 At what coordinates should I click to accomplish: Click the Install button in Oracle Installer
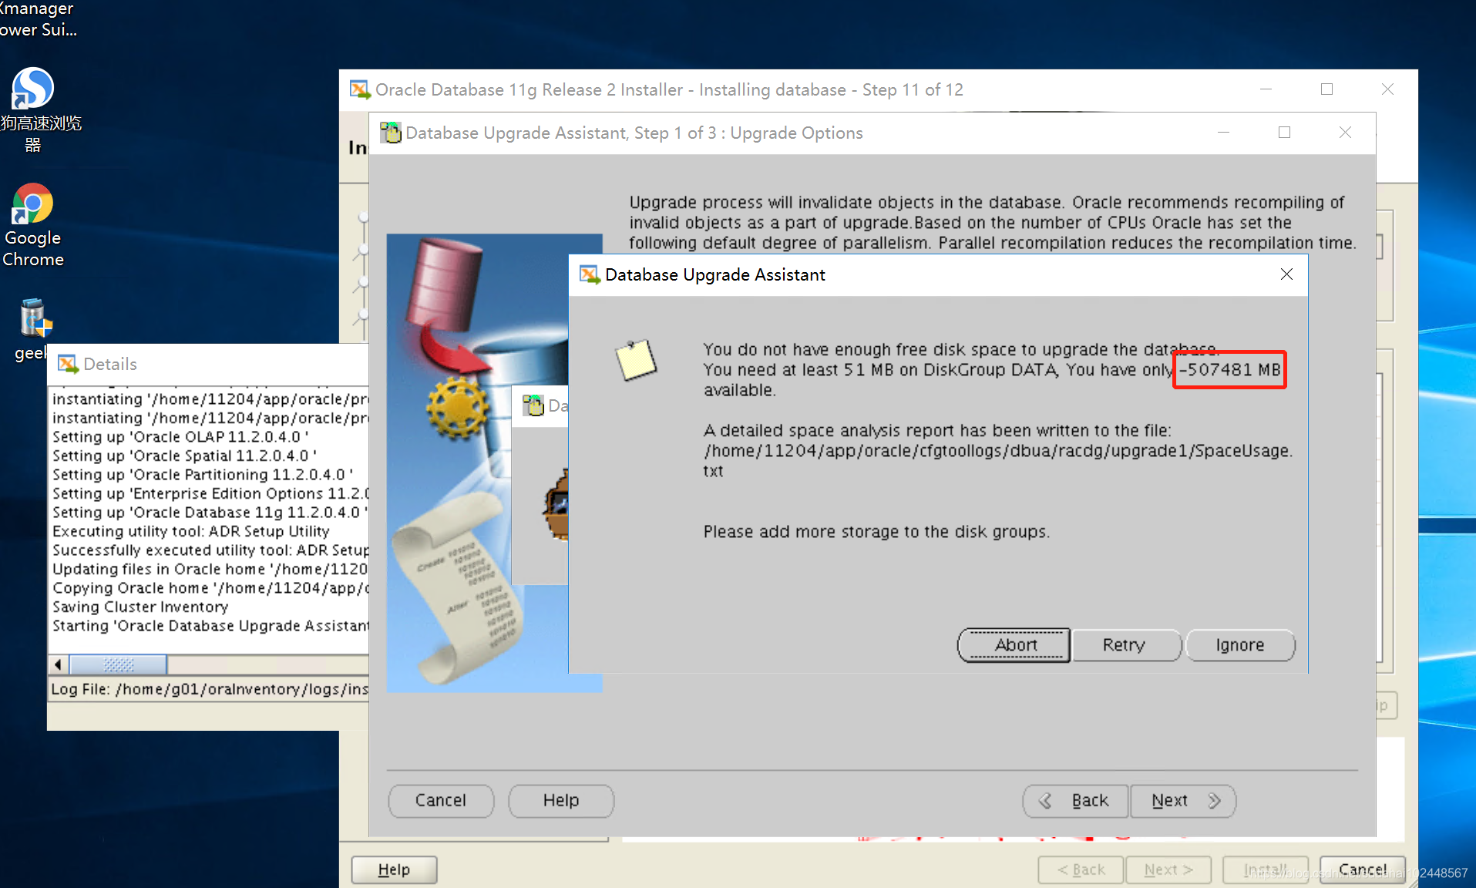[x=1266, y=869]
